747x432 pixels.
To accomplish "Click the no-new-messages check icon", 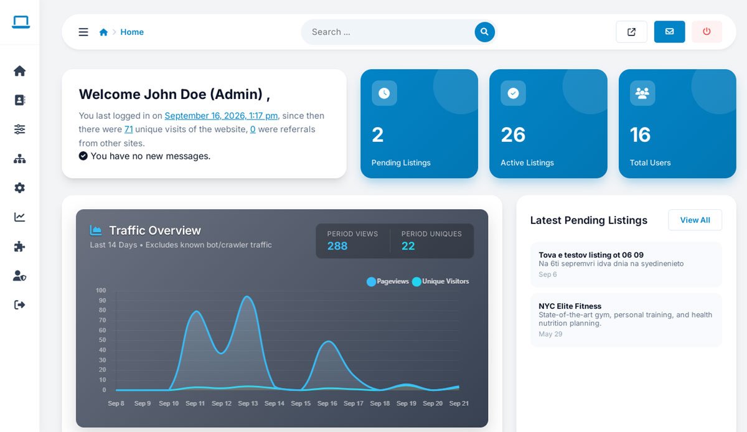I will click(x=83, y=156).
